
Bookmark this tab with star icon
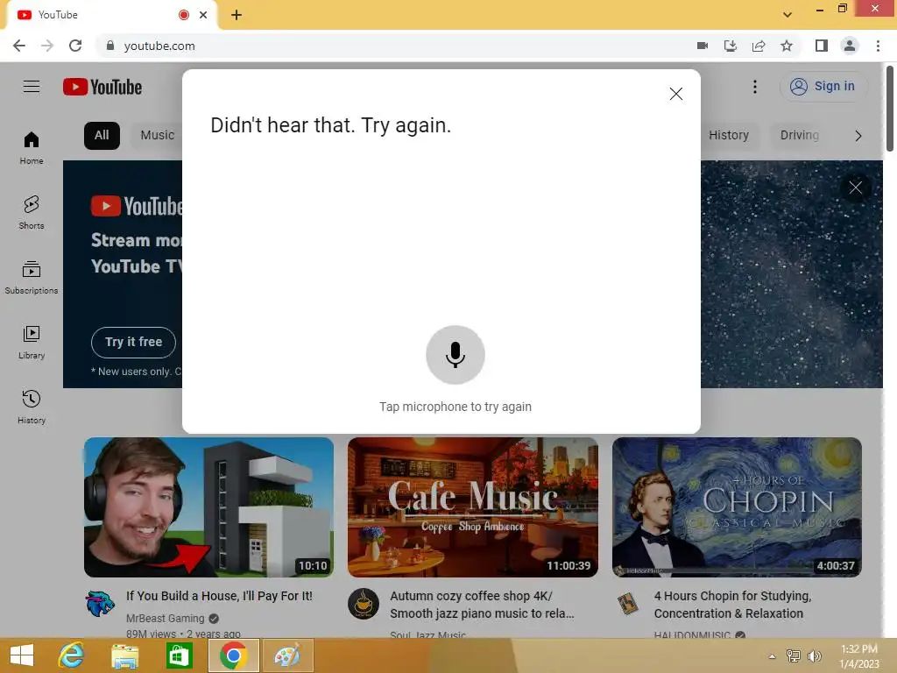coord(787,46)
